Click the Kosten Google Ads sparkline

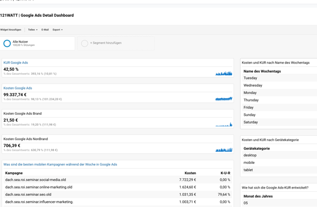pyautogui.click(x=224, y=98)
